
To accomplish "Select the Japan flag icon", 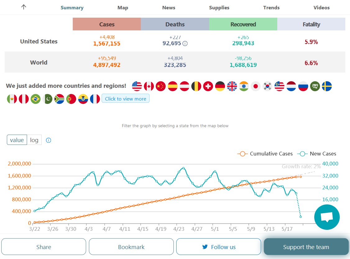I will 256,86.
